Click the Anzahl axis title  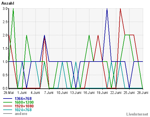tap(8, 3)
